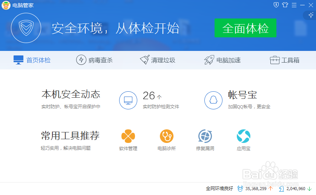Launch 应用宝 swirl icon
Image resolution: width=316 pixels, height=195 pixels.
244,136
